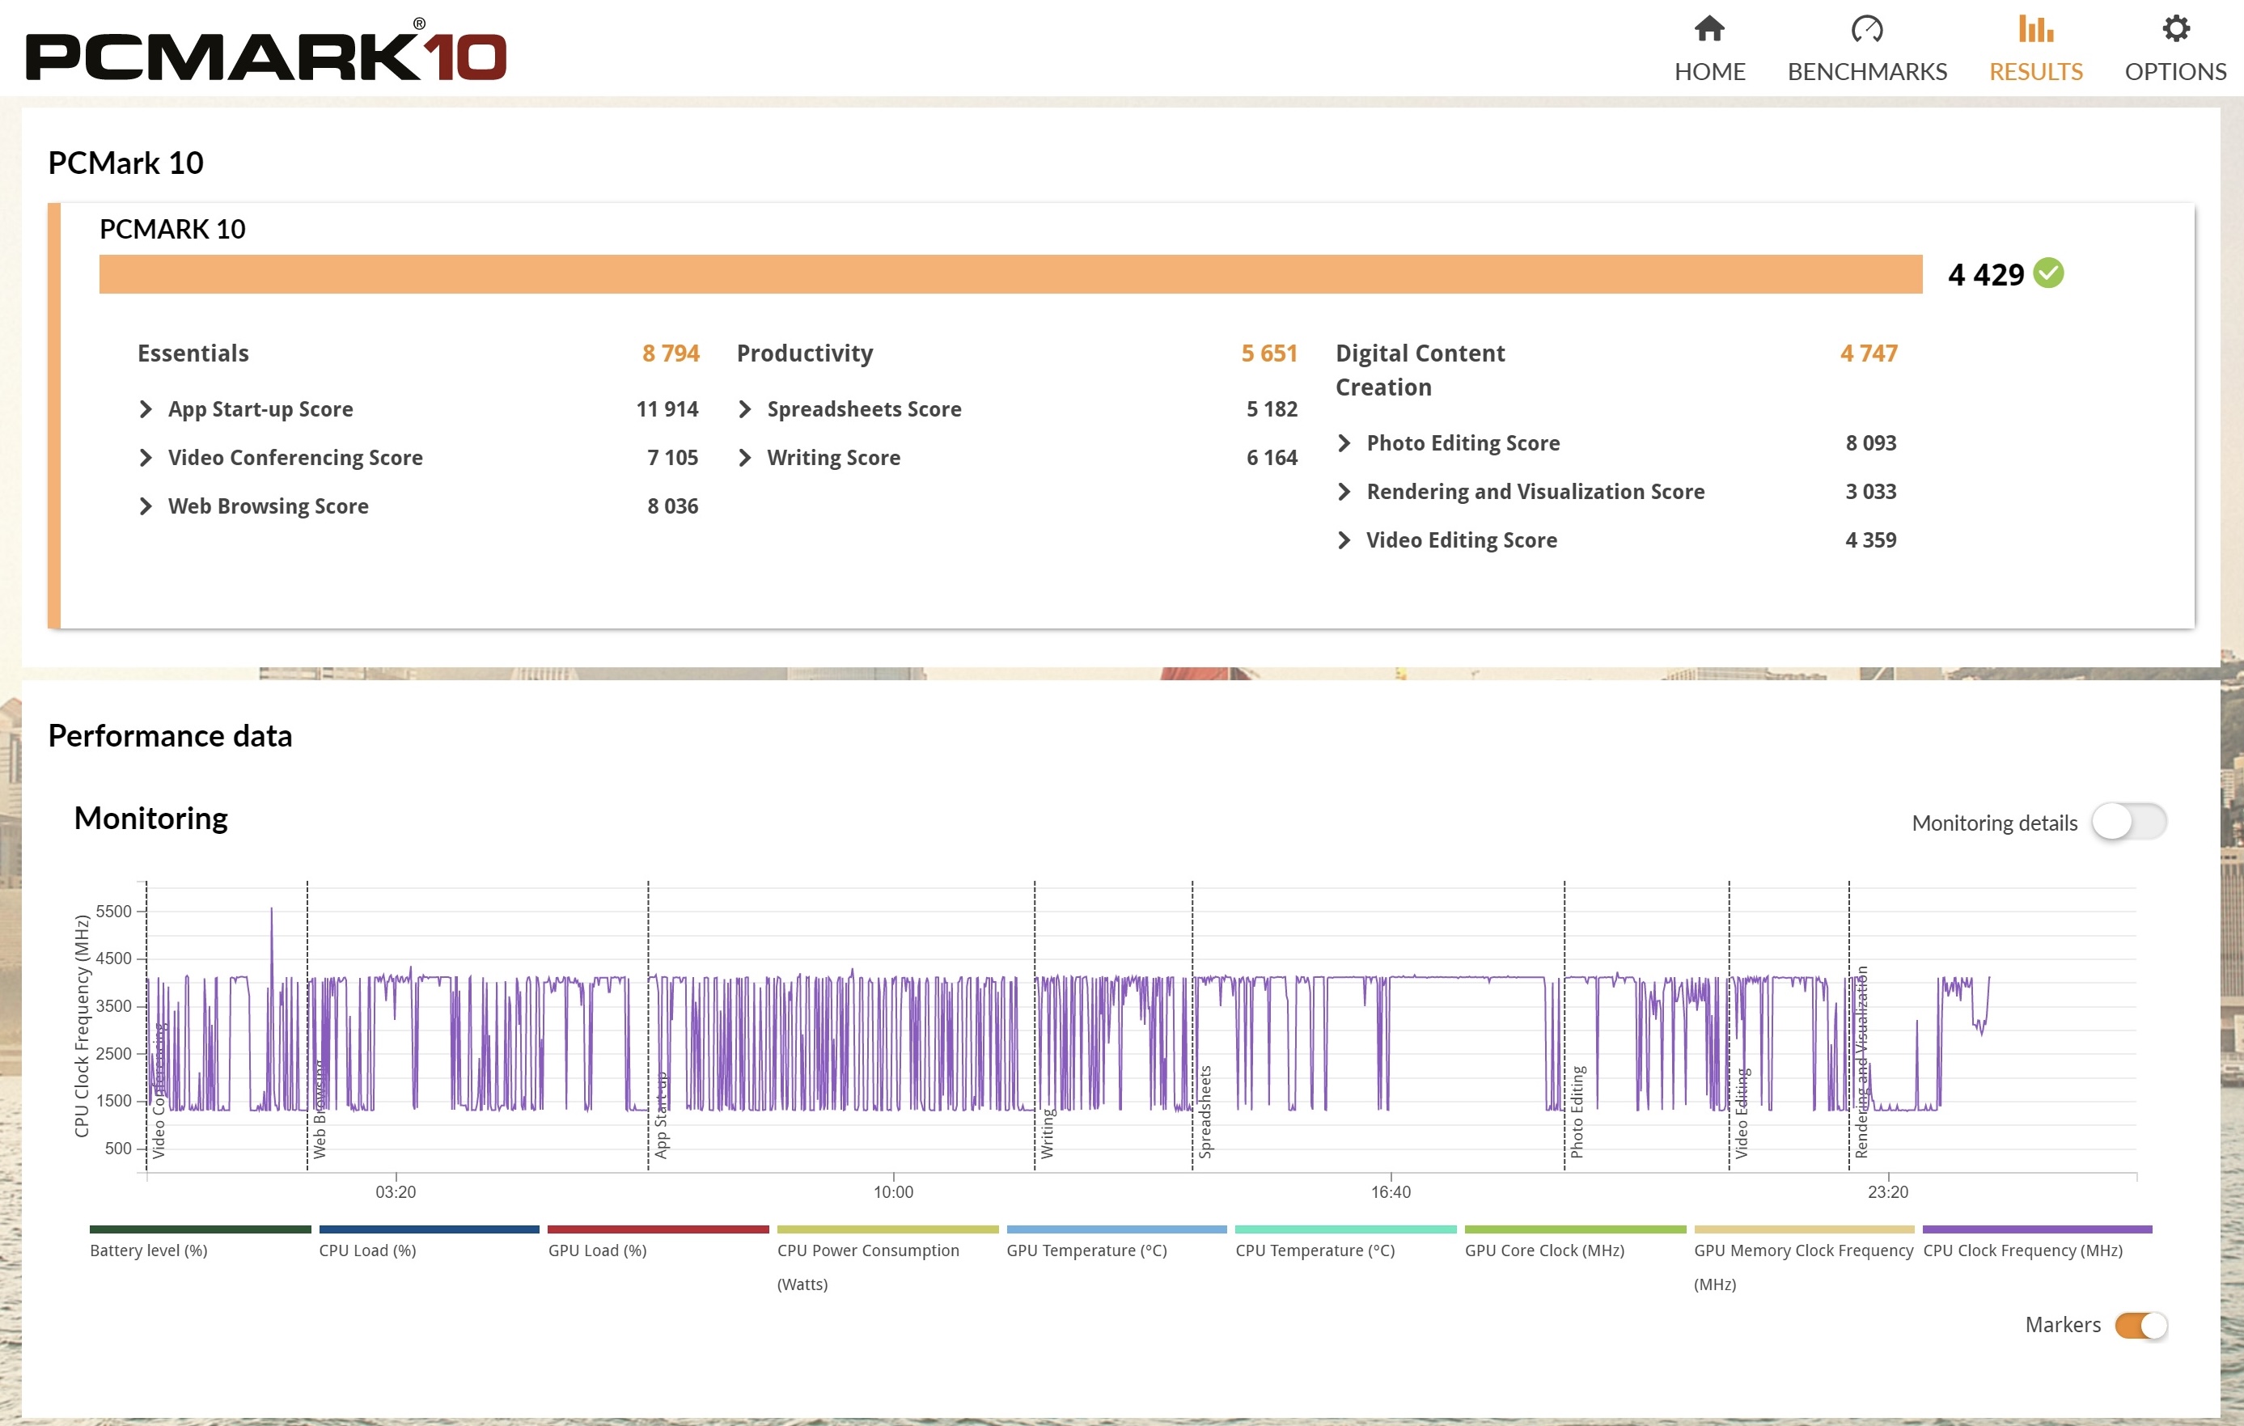Expand the Writing Score chevron
The width and height of the screenshot is (2244, 1426).
(x=744, y=458)
